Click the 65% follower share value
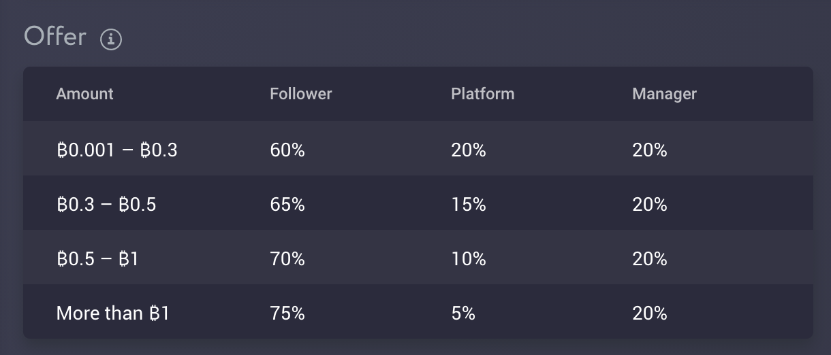831x355 pixels. point(287,204)
